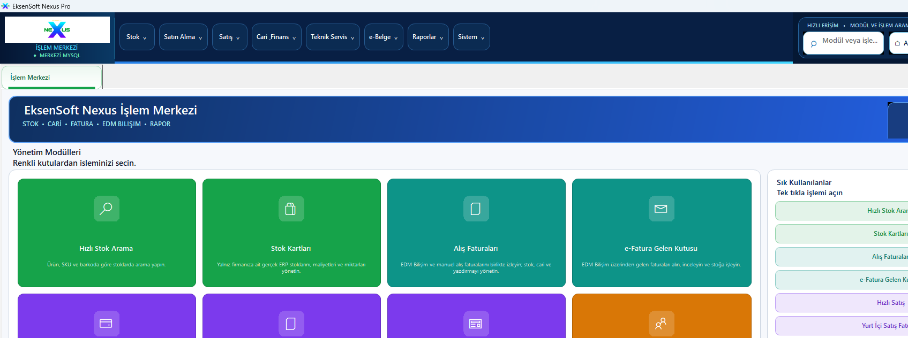Expand the Cari_Finans dropdown
This screenshot has width=908, height=338.
[276, 37]
